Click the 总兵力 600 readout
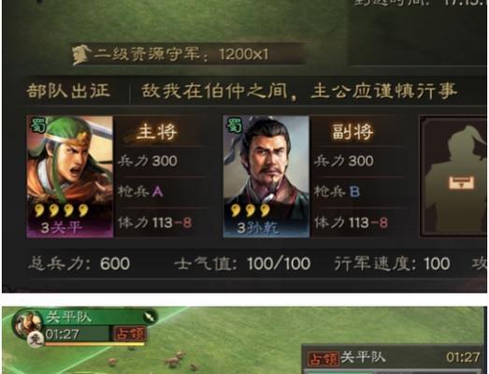The image size is (489, 374). pyautogui.click(x=79, y=264)
